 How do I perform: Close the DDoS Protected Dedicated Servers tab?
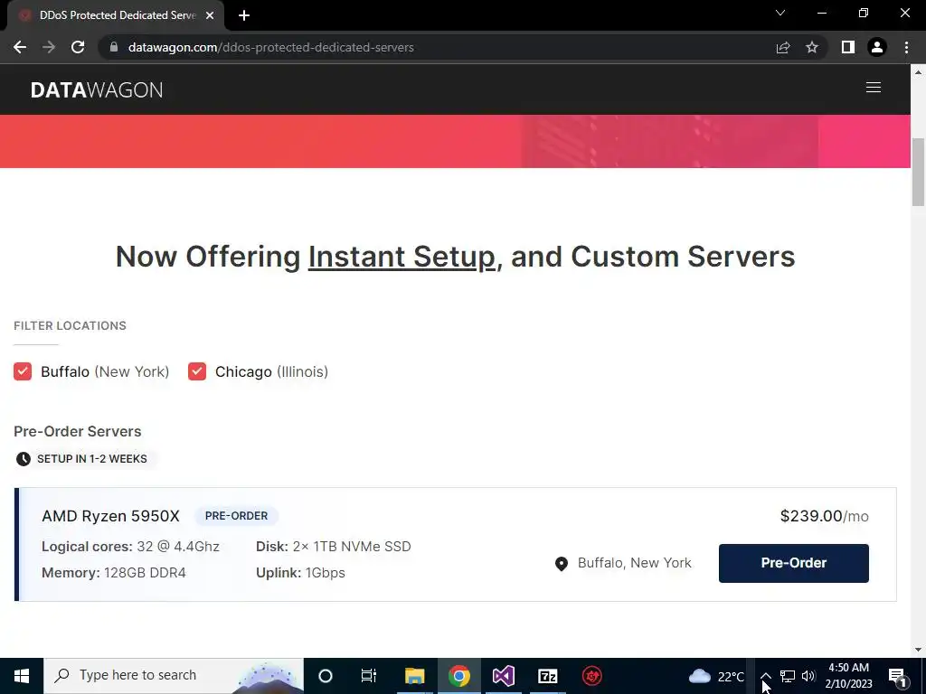click(x=210, y=15)
